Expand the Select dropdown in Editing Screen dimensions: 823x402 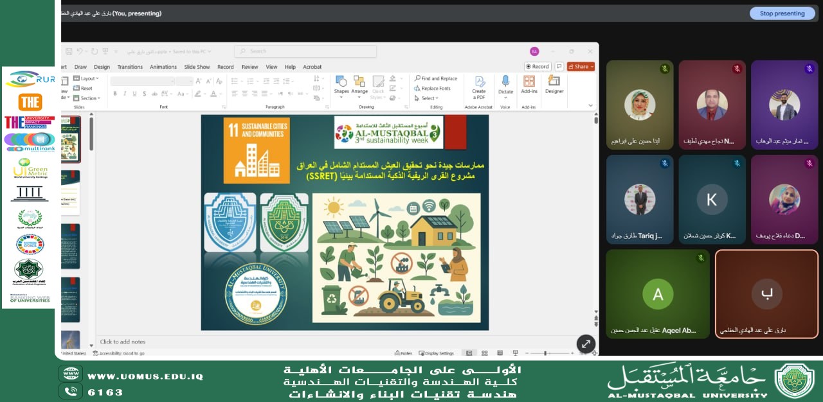pyautogui.click(x=428, y=98)
